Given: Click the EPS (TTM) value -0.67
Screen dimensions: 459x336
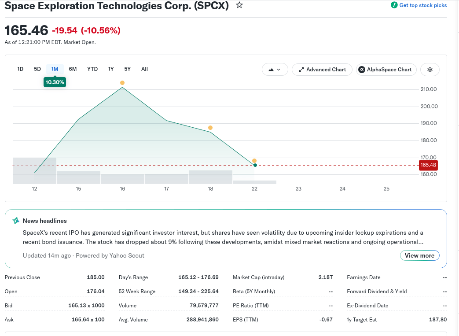Looking at the screenshot, I should point(326,320).
